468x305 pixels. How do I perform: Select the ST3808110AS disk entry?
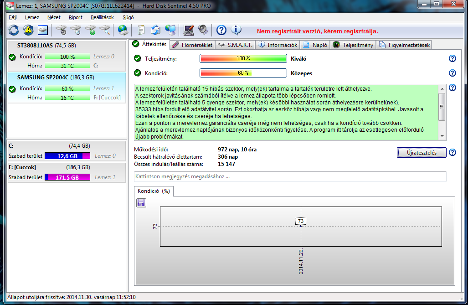(x=67, y=56)
